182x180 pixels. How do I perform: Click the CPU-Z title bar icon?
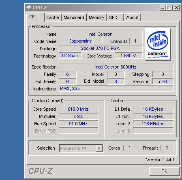click(x=29, y=7)
